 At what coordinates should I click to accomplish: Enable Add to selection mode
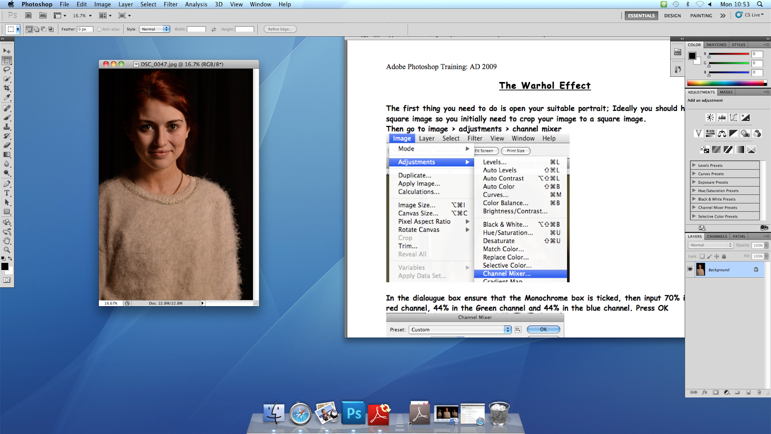coord(36,29)
